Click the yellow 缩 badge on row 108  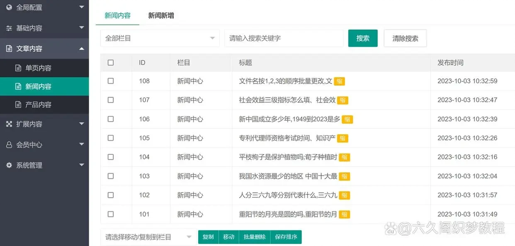coord(340,81)
